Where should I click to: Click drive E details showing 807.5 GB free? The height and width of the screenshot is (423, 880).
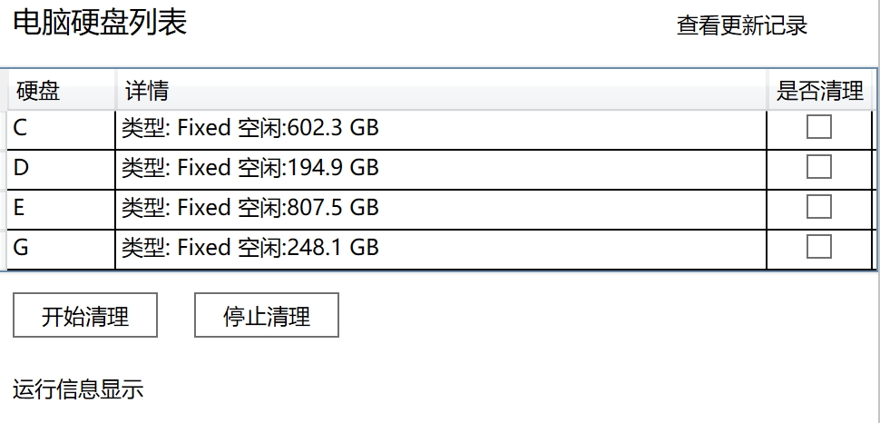pos(250,208)
